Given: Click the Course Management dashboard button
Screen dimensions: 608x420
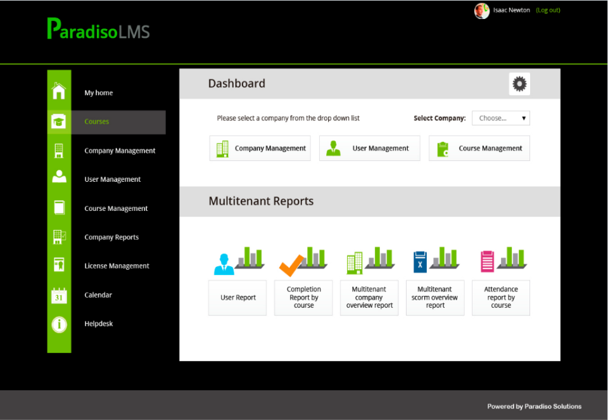Looking at the screenshot, I should click(479, 148).
